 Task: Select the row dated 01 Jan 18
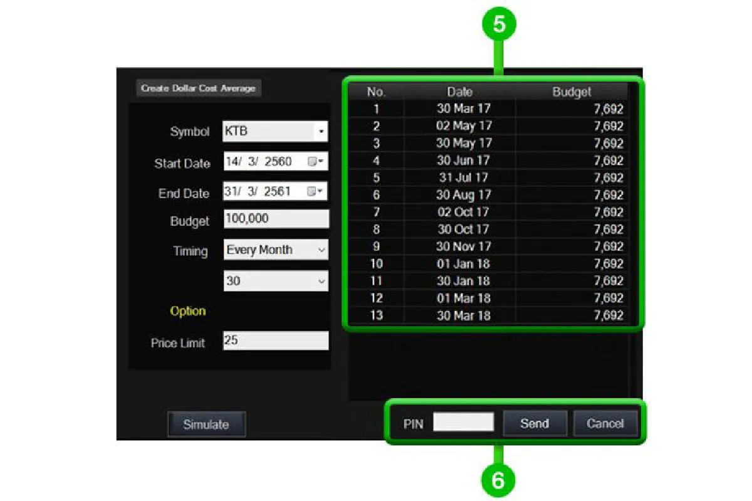(488, 263)
